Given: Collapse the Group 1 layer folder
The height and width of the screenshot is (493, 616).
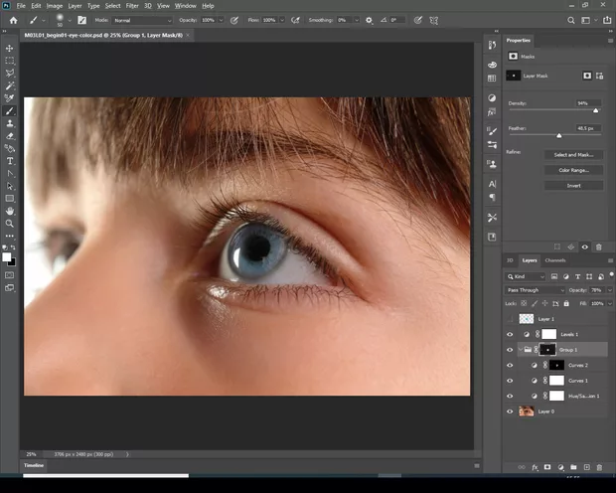Looking at the screenshot, I should tap(521, 350).
